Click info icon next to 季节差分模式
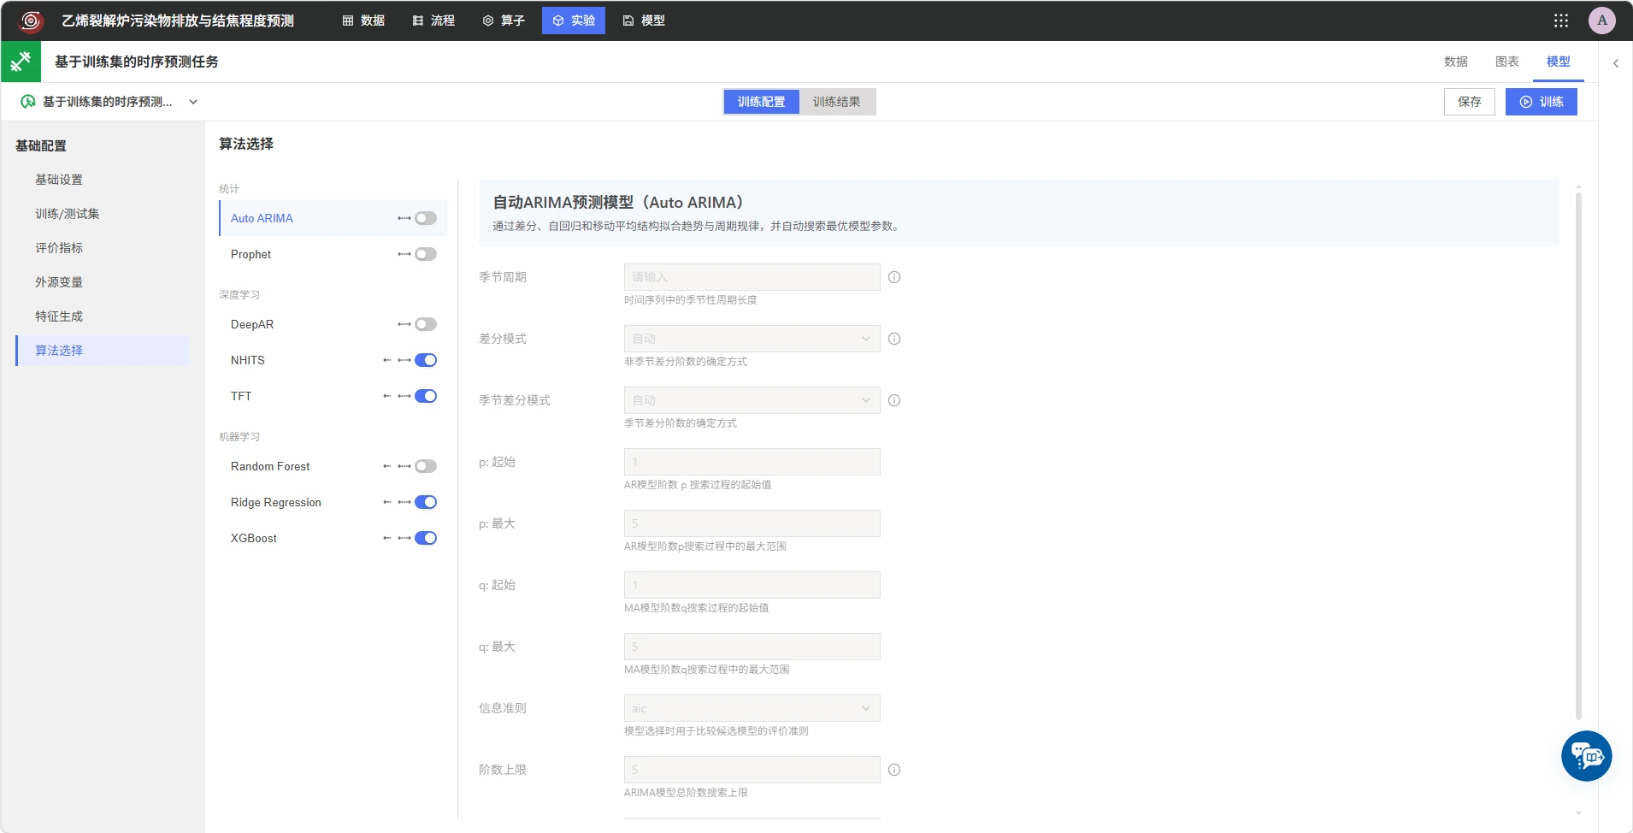1633x833 pixels. (x=894, y=400)
